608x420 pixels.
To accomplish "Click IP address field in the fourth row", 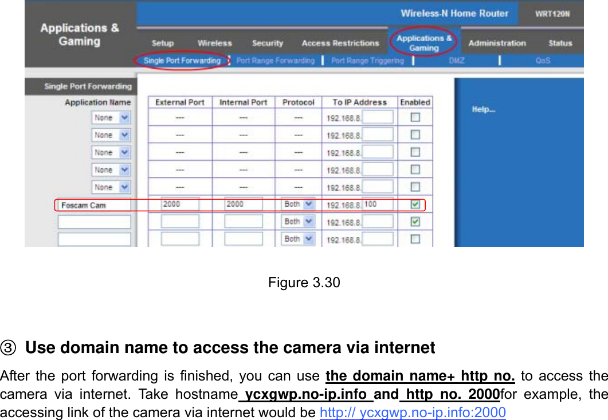I will point(378,169).
